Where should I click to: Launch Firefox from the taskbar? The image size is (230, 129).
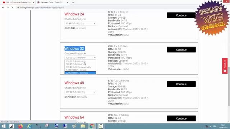click(20, 126)
